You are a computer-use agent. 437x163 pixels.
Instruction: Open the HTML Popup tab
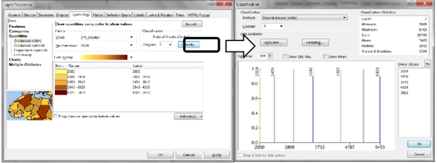(x=198, y=15)
